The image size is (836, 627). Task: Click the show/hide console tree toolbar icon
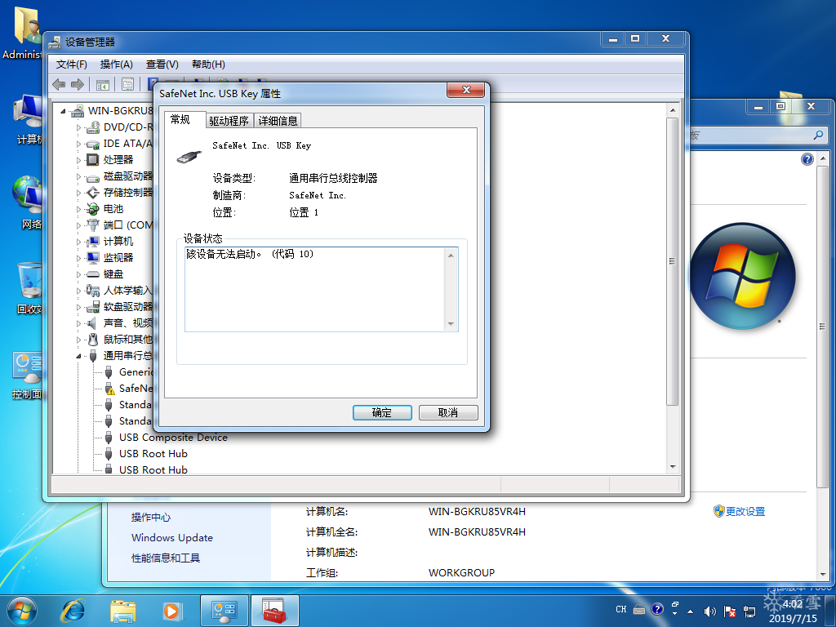[102, 84]
